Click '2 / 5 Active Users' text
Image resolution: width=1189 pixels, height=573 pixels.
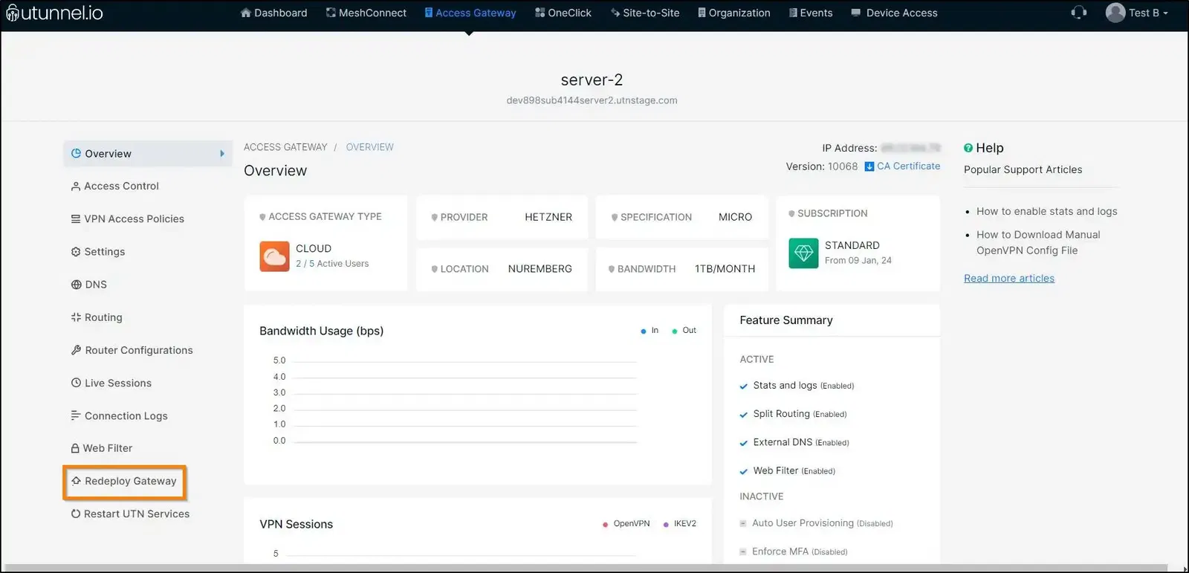click(332, 264)
